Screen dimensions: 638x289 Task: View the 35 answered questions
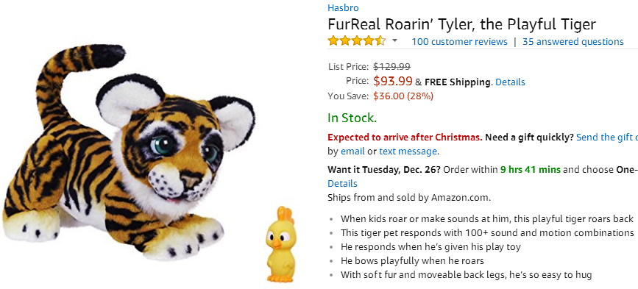point(573,41)
